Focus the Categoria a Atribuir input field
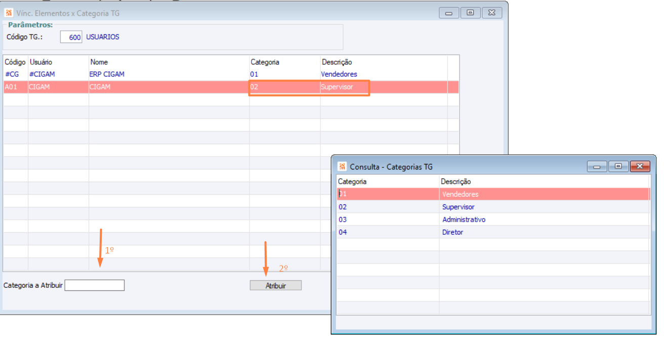The height and width of the screenshot is (343, 670). (x=95, y=285)
